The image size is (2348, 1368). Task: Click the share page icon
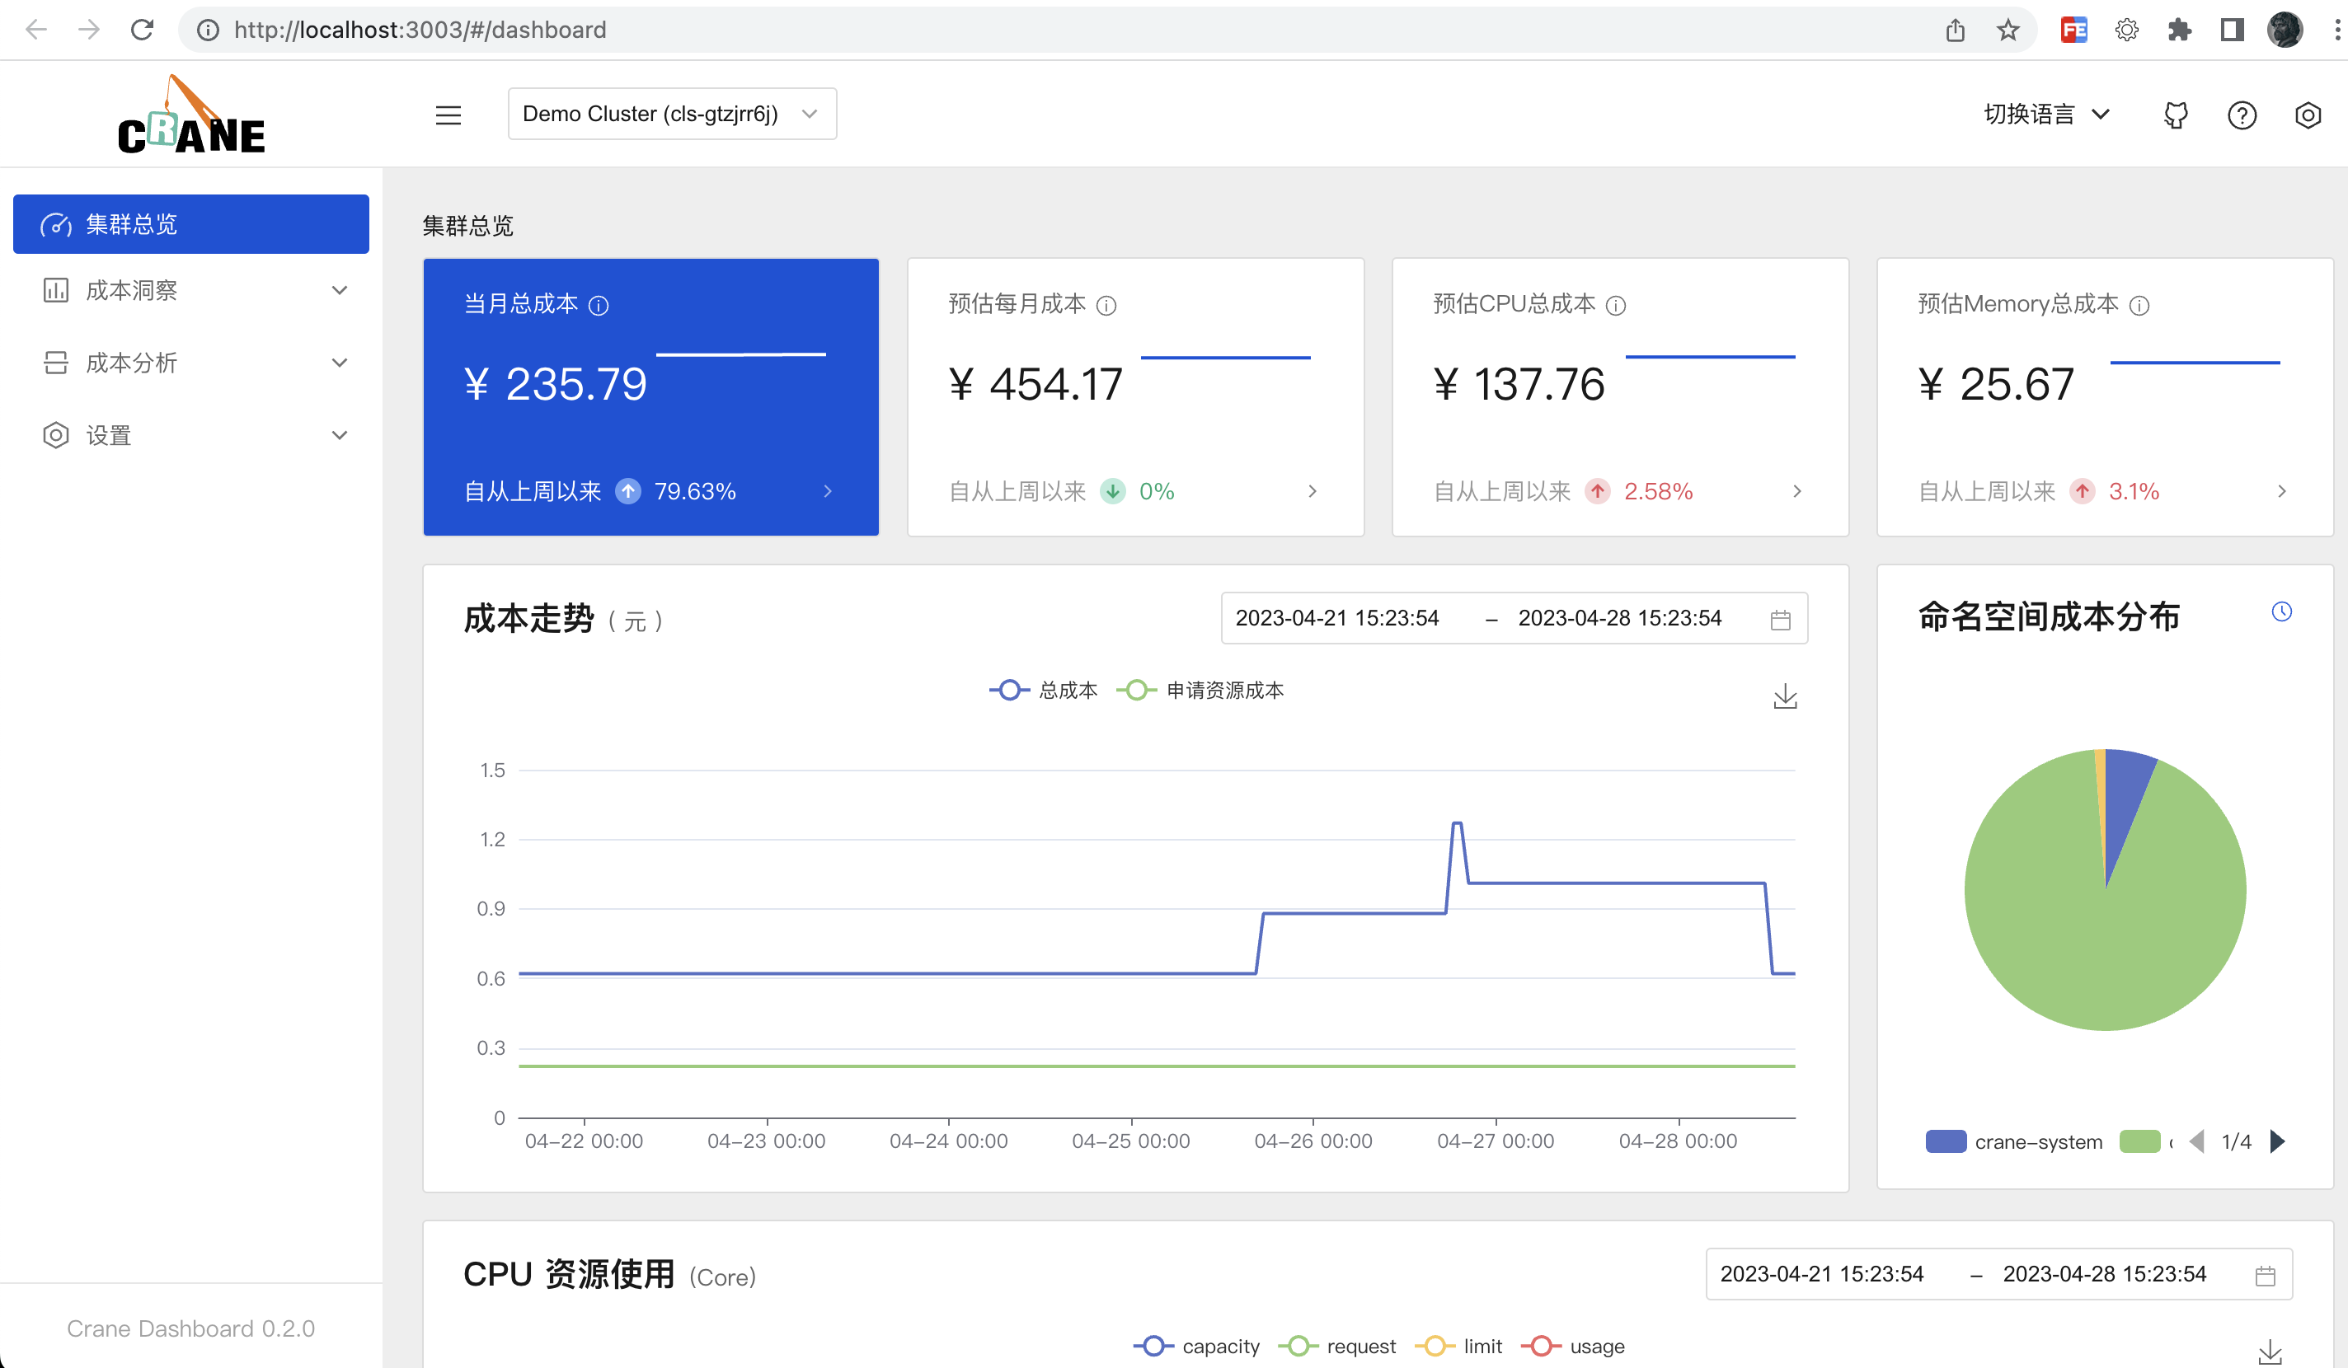(1955, 30)
